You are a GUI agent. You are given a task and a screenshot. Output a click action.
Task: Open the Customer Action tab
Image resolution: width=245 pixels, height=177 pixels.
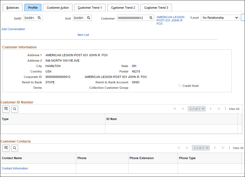click(58, 8)
